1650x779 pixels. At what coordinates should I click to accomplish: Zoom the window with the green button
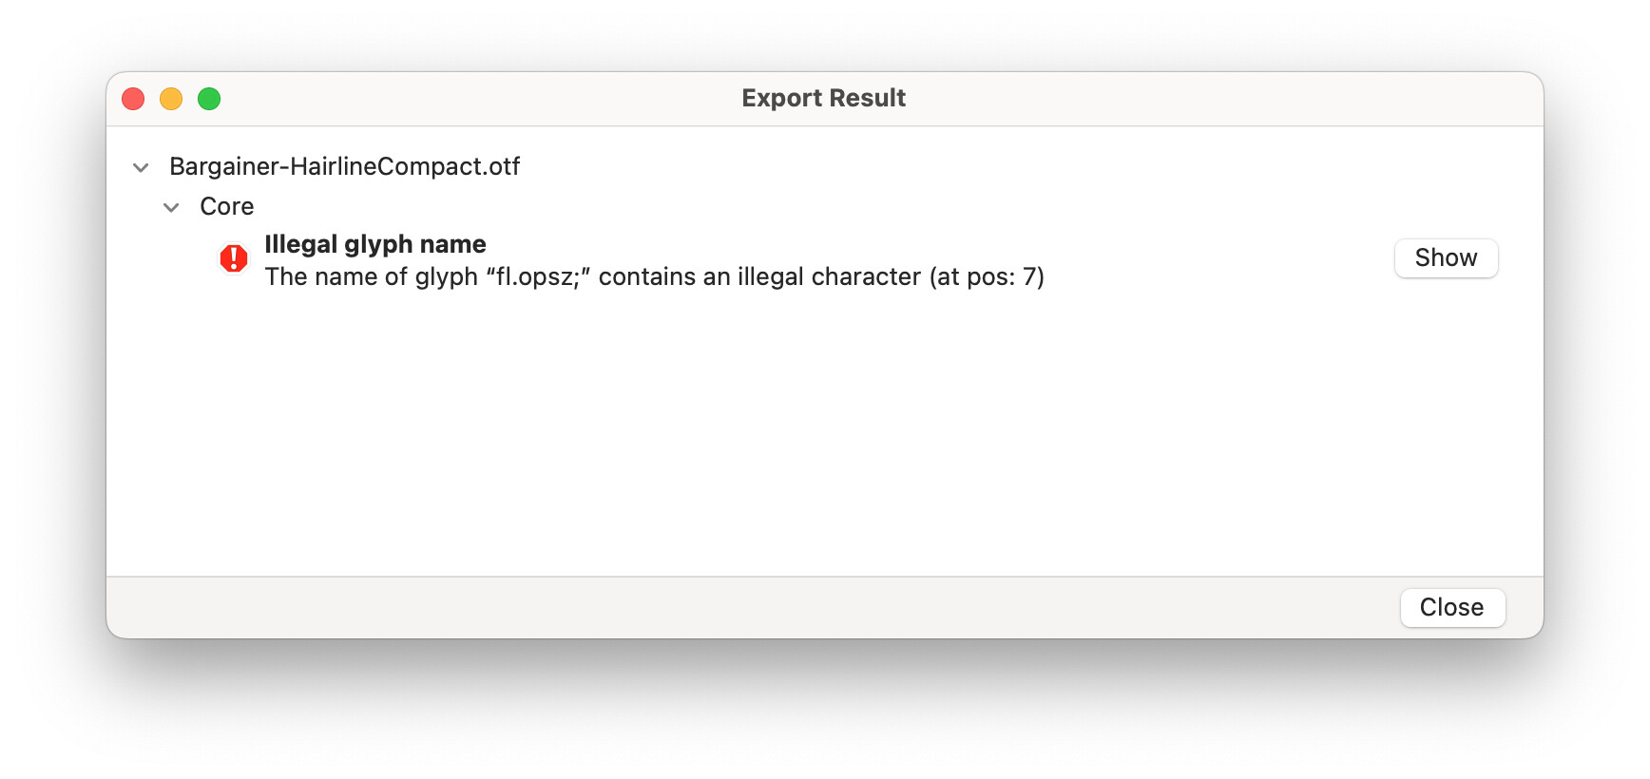point(209,99)
